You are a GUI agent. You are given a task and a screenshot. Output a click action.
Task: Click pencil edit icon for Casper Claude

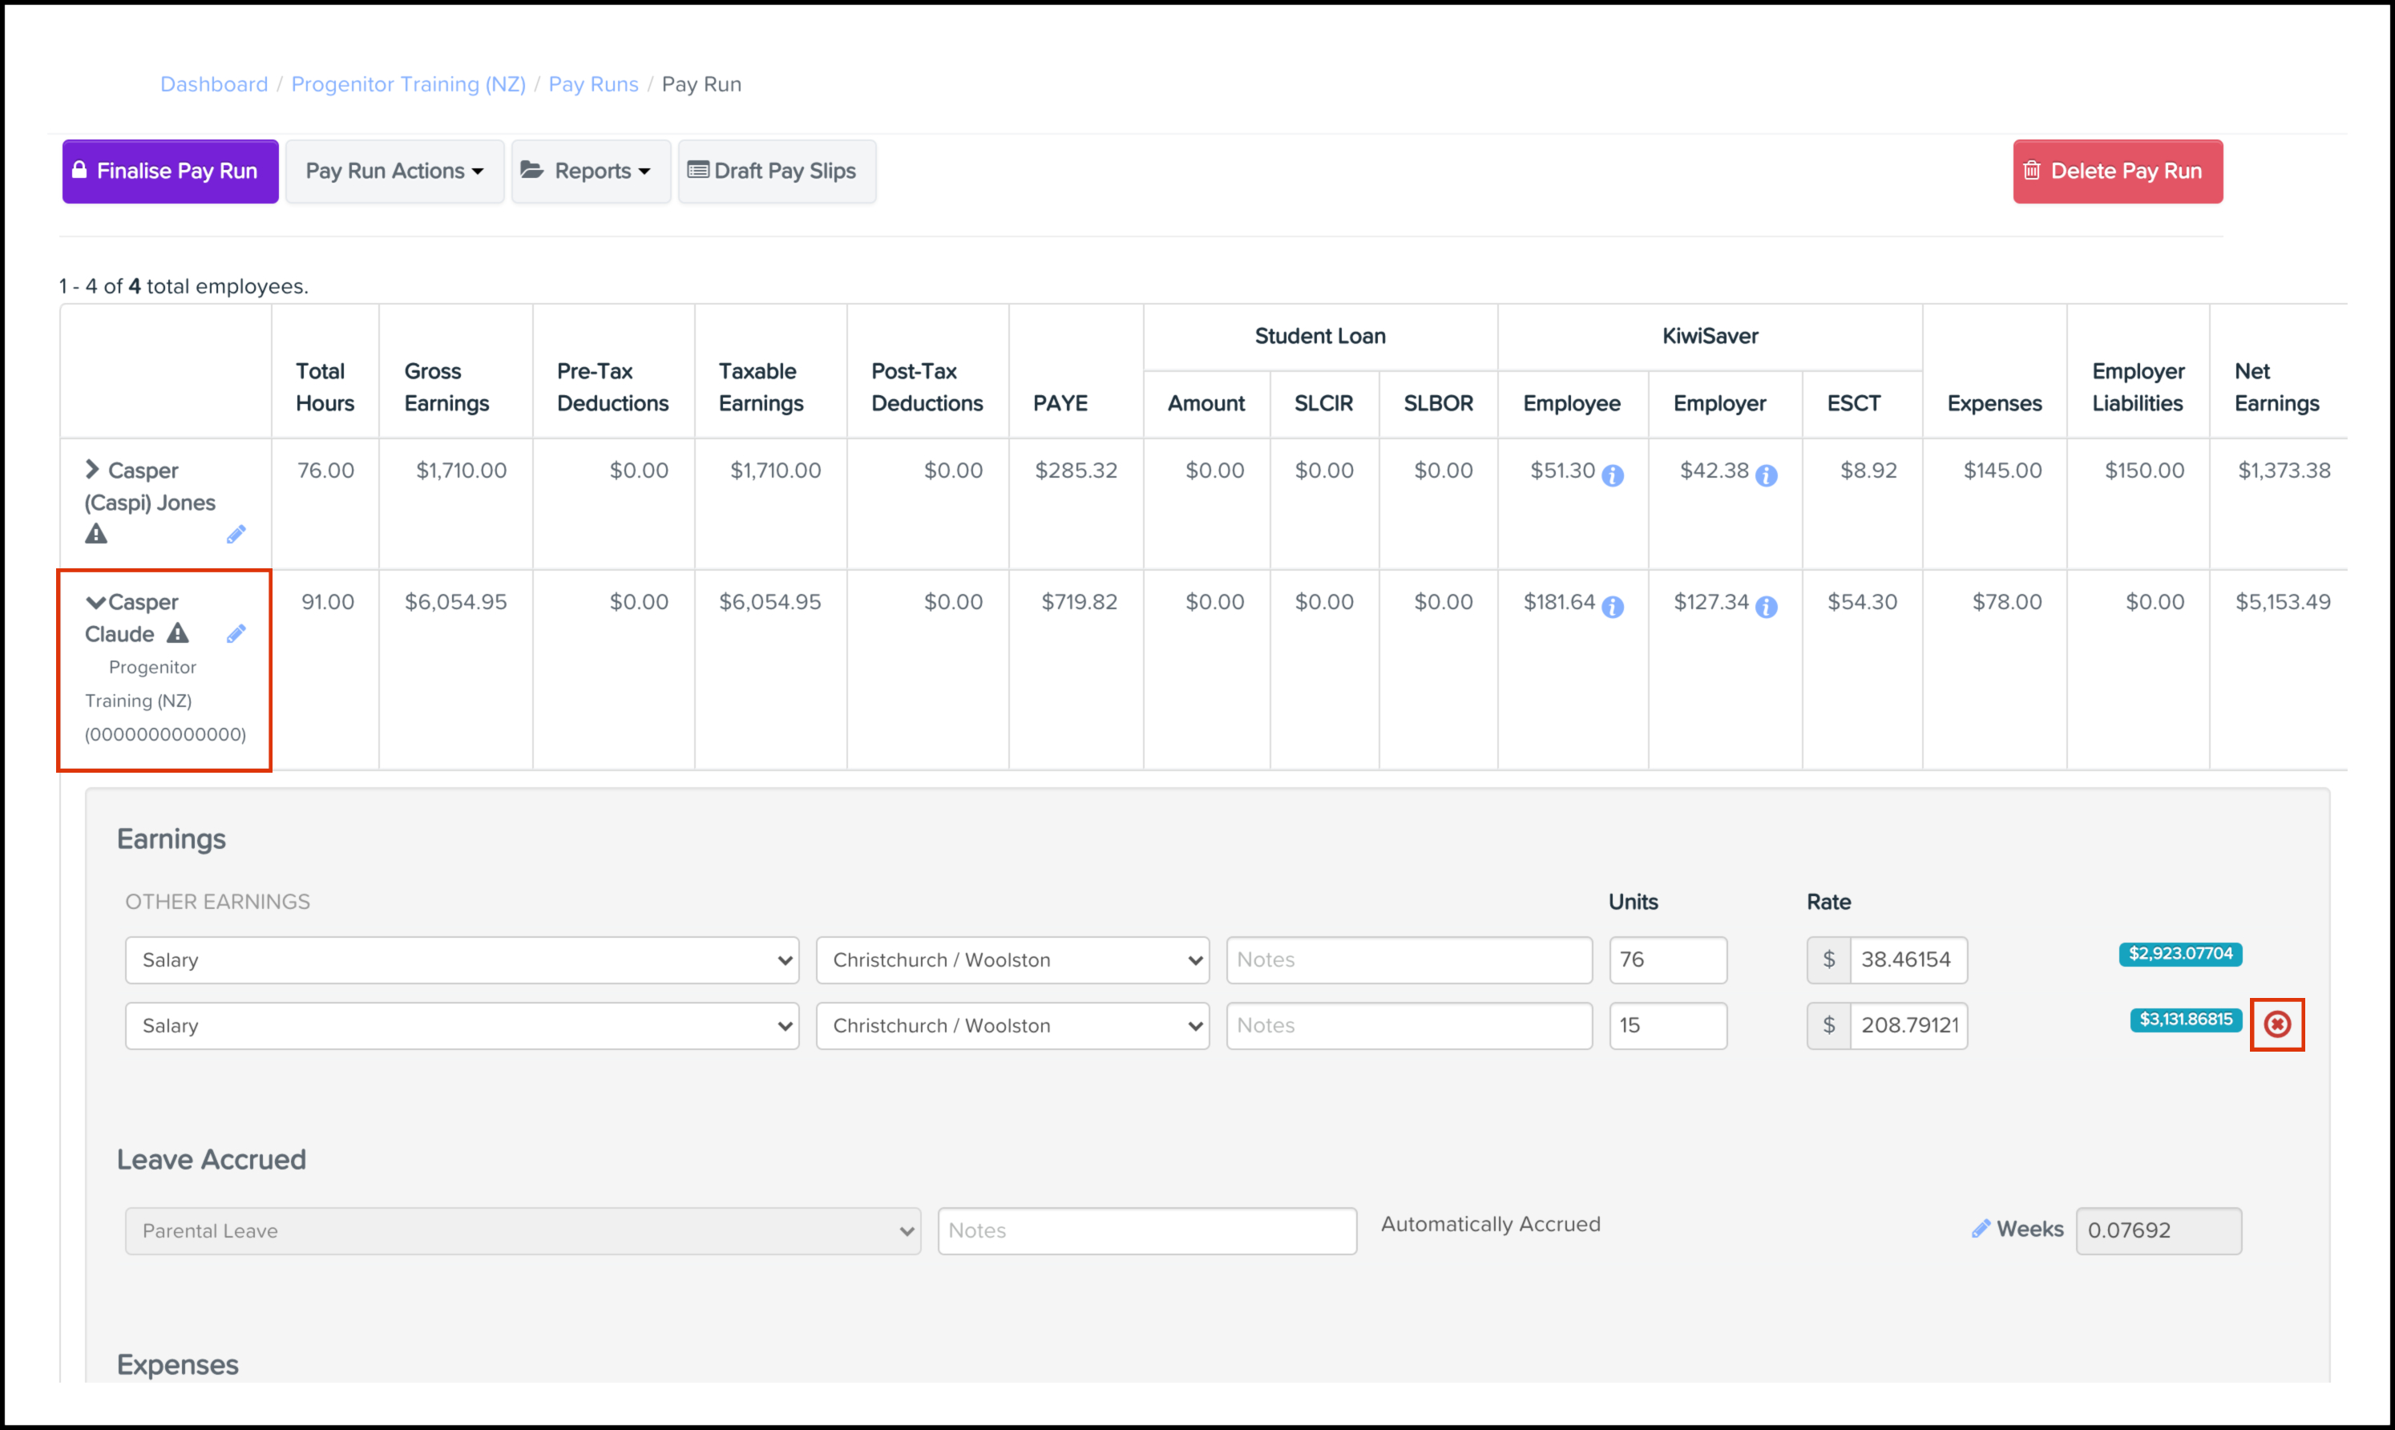(x=236, y=633)
